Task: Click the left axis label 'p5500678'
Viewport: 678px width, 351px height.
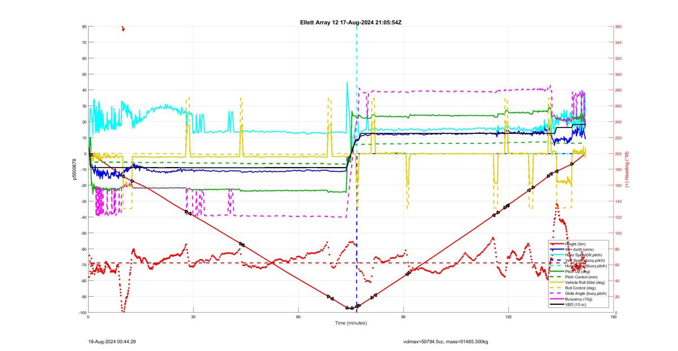Action: pyautogui.click(x=74, y=169)
